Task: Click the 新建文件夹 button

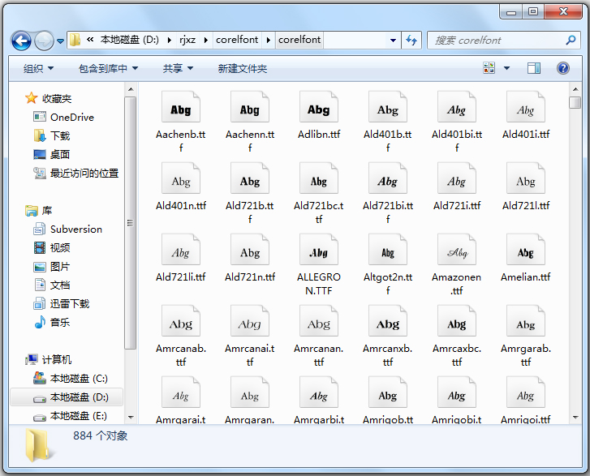Action: [x=242, y=69]
